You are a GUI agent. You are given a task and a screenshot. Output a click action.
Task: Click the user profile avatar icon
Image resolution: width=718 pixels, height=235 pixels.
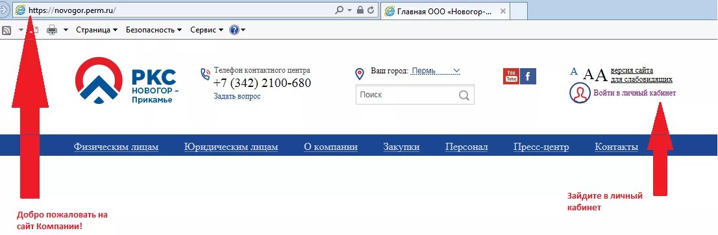click(x=580, y=93)
